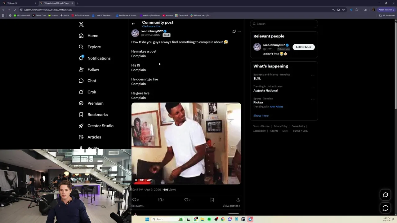The height and width of the screenshot is (223, 397).
Task: Click Action required button in Chrome
Action: [386, 10]
